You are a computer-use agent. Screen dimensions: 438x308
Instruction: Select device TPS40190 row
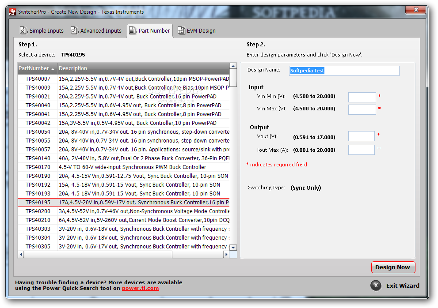[x=123, y=176]
